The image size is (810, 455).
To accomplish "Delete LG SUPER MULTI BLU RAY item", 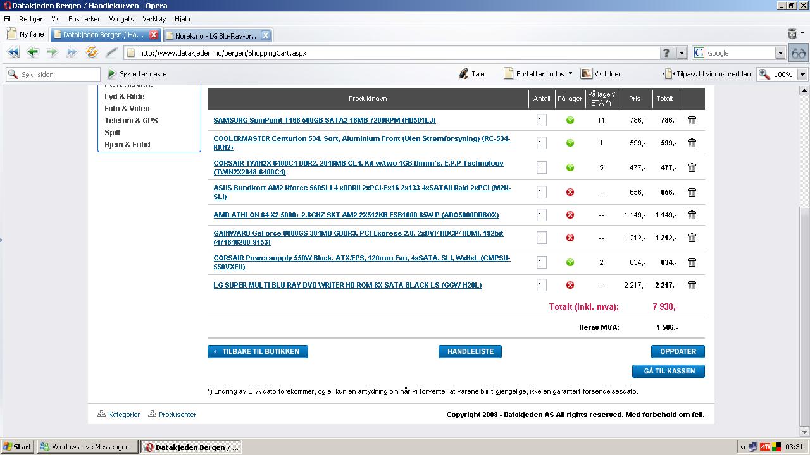I will pyautogui.click(x=692, y=285).
